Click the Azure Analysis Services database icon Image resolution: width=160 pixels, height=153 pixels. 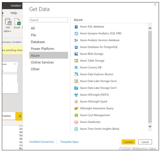[x=76, y=40]
